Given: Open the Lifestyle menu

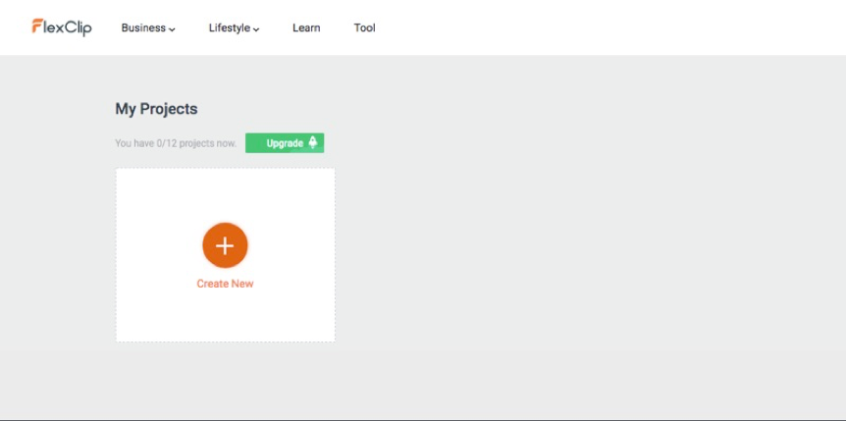Looking at the screenshot, I should click(x=230, y=27).
